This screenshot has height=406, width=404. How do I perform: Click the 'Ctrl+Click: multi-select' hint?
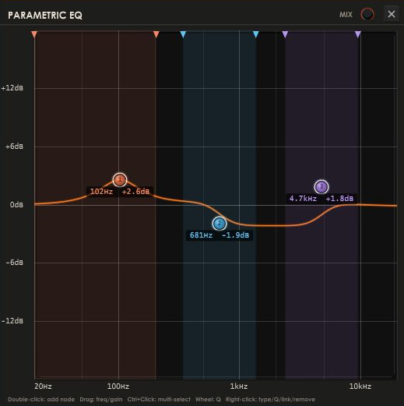tap(159, 399)
